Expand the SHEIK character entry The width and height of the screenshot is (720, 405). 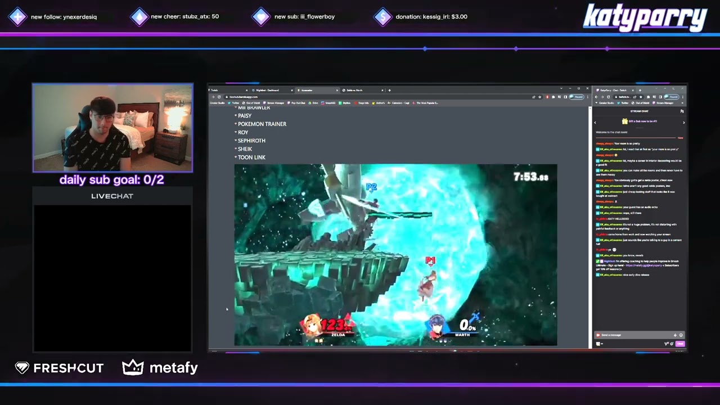243,150
